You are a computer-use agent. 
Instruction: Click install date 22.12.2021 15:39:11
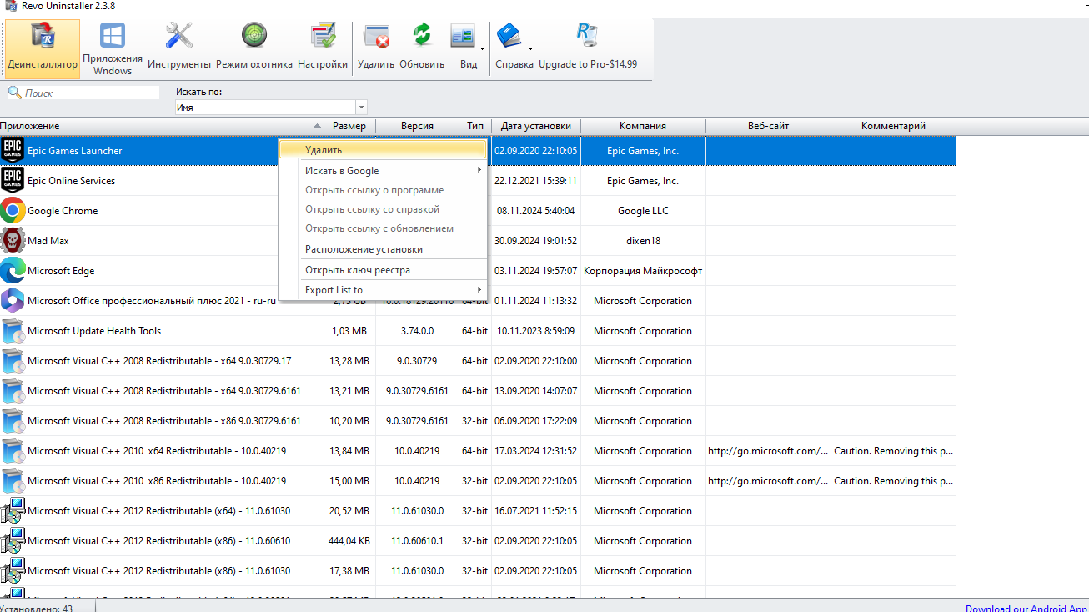(x=535, y=181)
